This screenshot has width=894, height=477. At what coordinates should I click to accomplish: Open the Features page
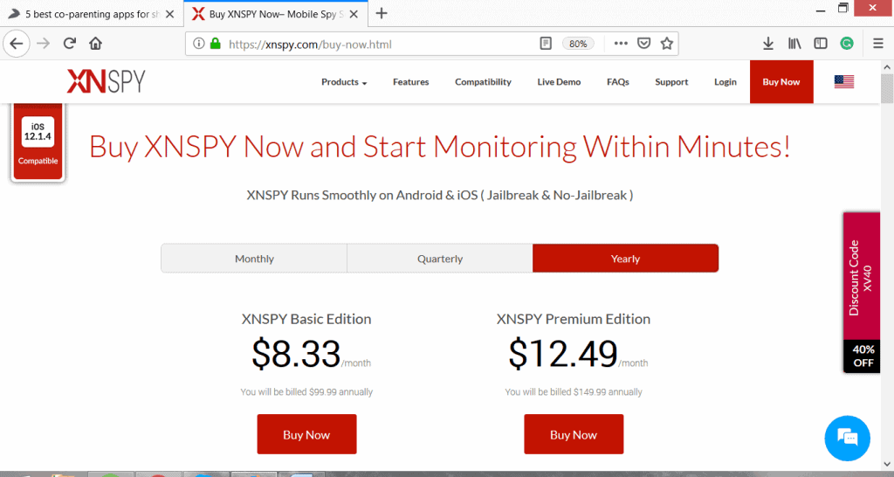(x=410, y=82)
